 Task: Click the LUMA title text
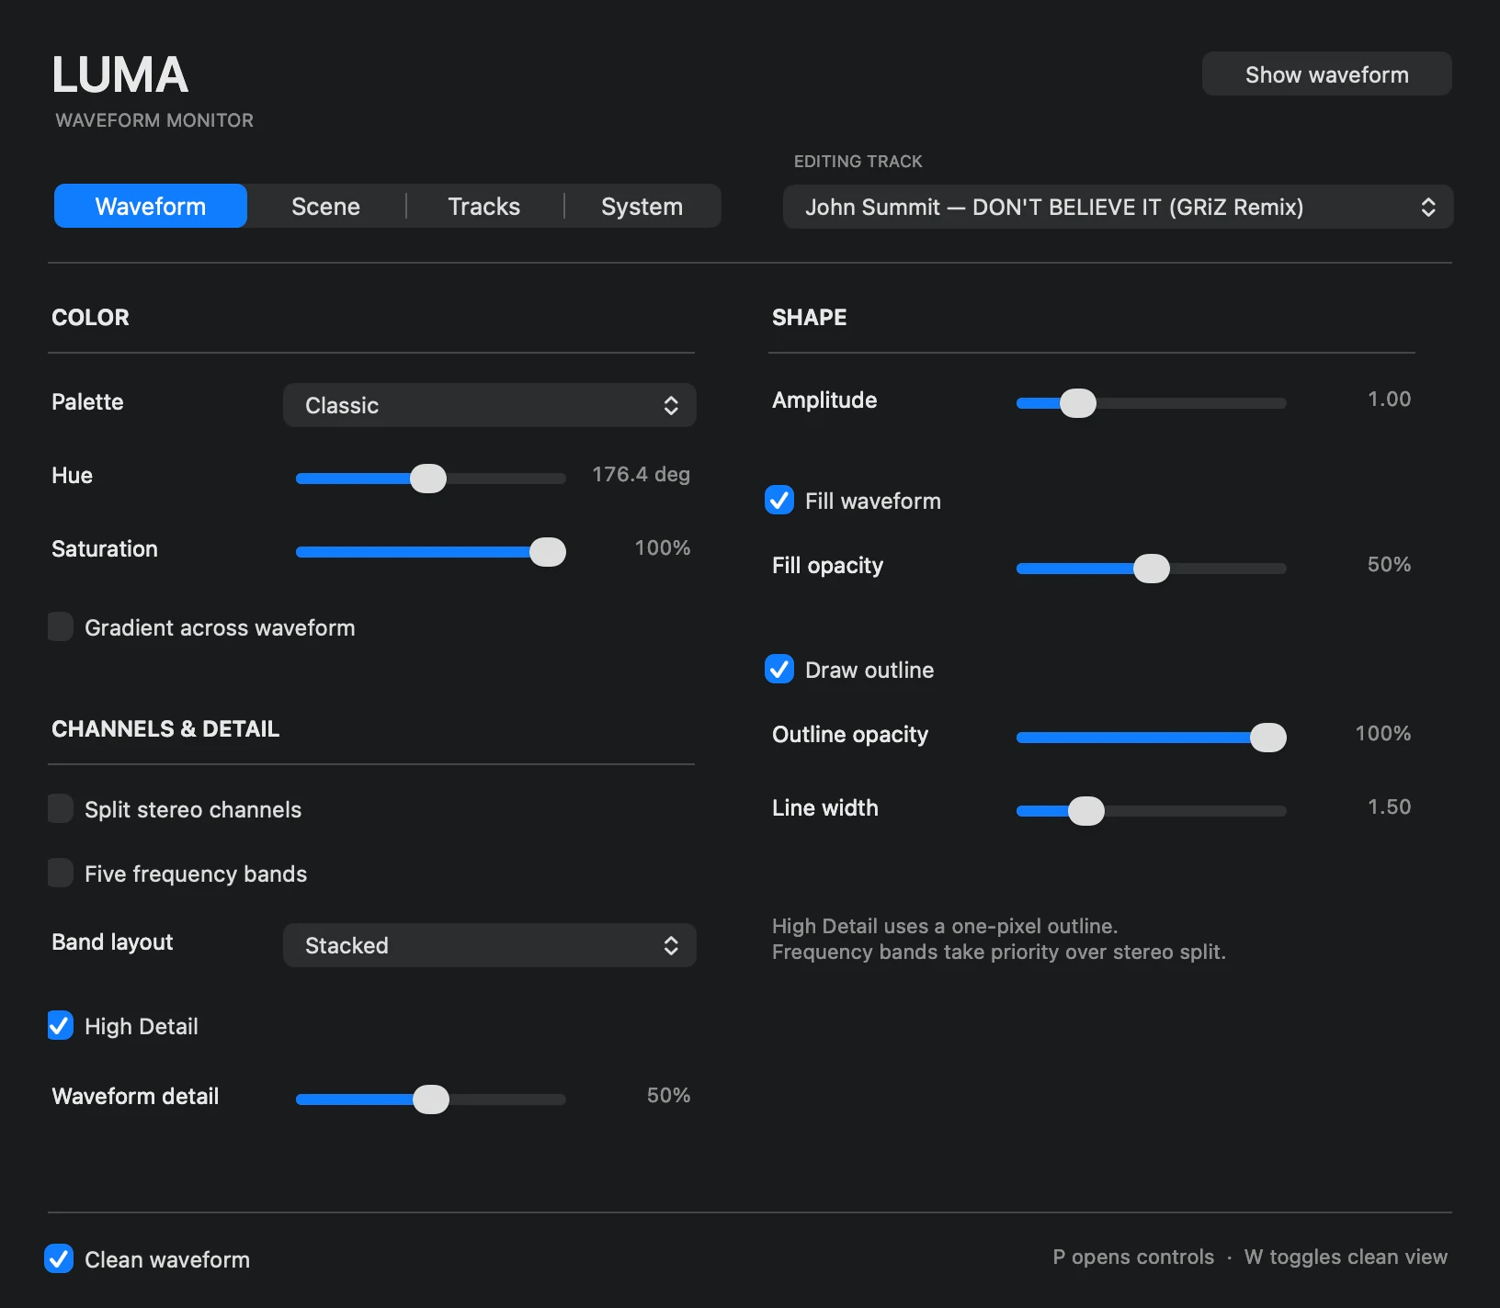coord(120,75)
